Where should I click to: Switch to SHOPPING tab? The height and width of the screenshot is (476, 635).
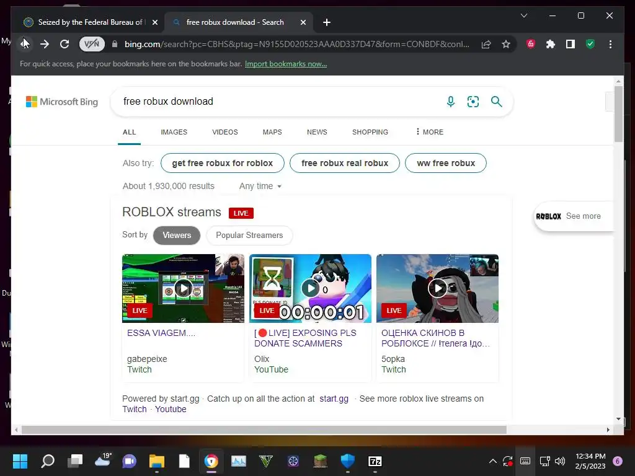pos(370,132)
